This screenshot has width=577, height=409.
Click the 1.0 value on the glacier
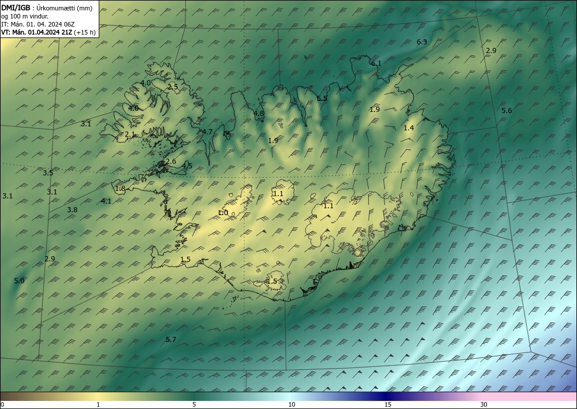pyautogui.click(x=223, y=213)
